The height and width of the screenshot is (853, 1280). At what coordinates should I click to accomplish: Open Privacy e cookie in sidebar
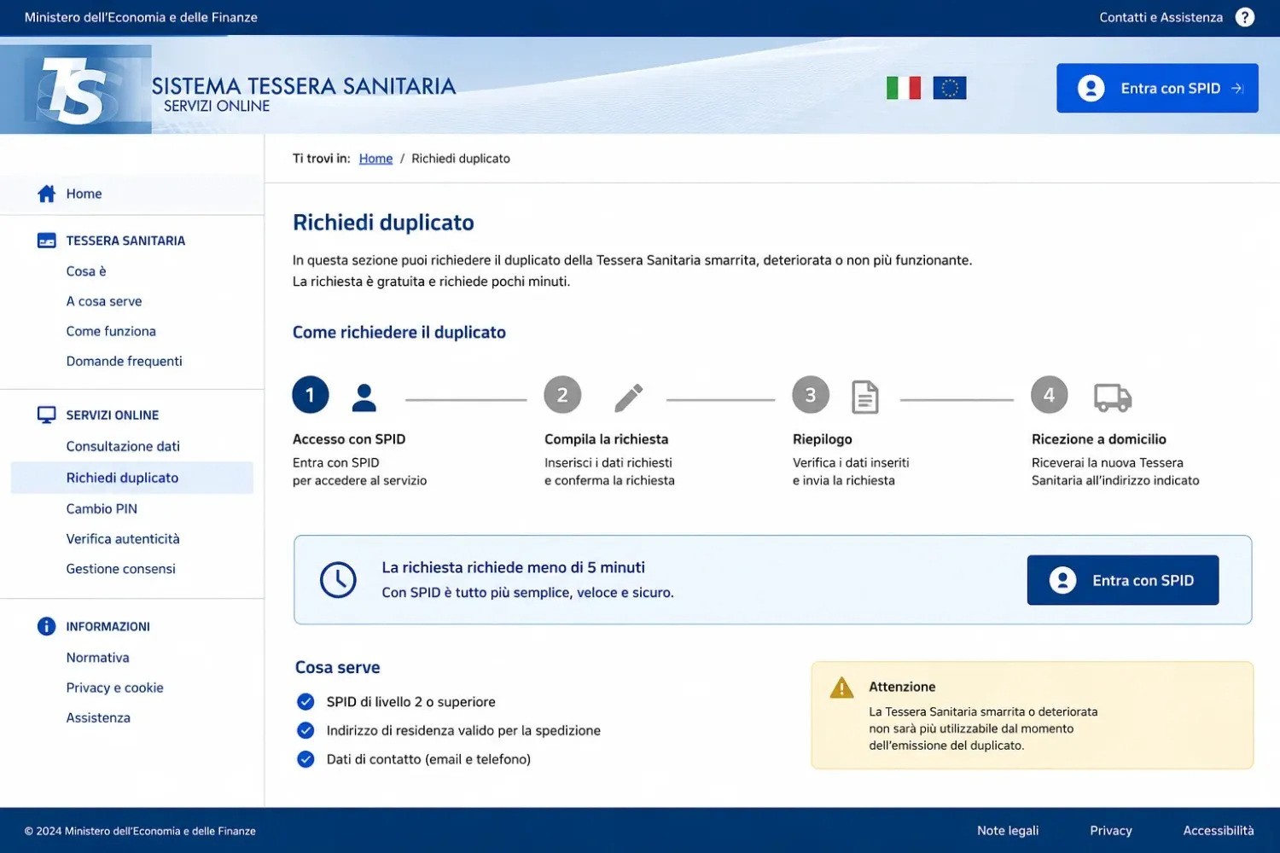click(x=115, y=688)
